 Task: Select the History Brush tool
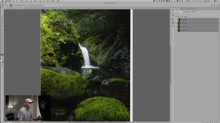coord(2,33)
